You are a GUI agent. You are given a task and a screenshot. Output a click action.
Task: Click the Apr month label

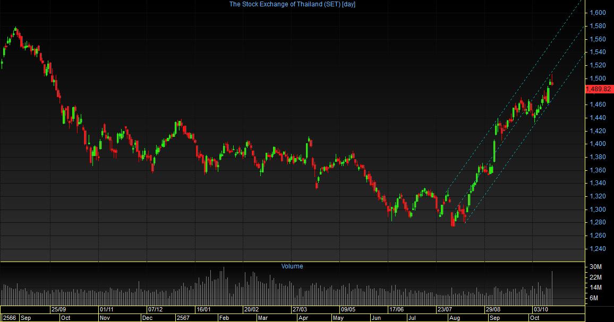303,318
